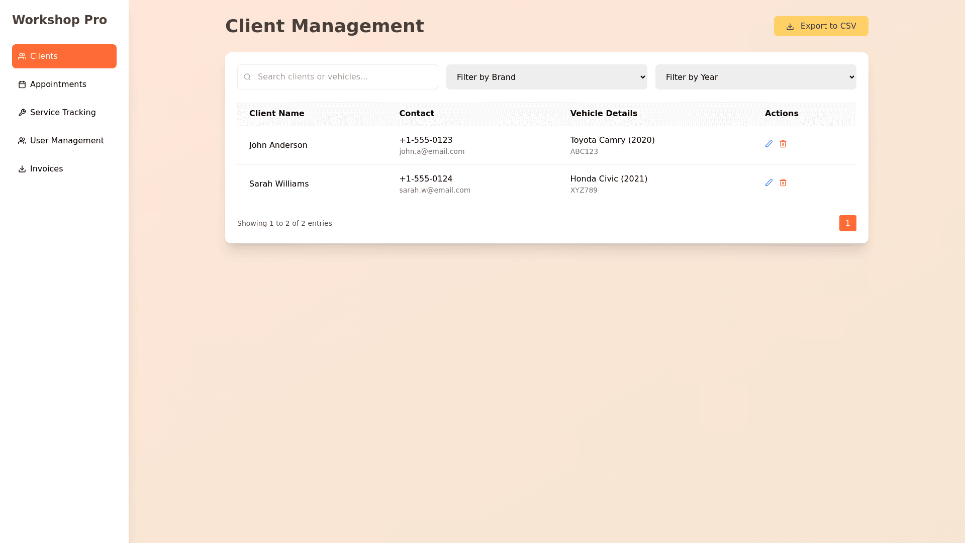Click the Workshop Pro logo title

click(59, 20)
